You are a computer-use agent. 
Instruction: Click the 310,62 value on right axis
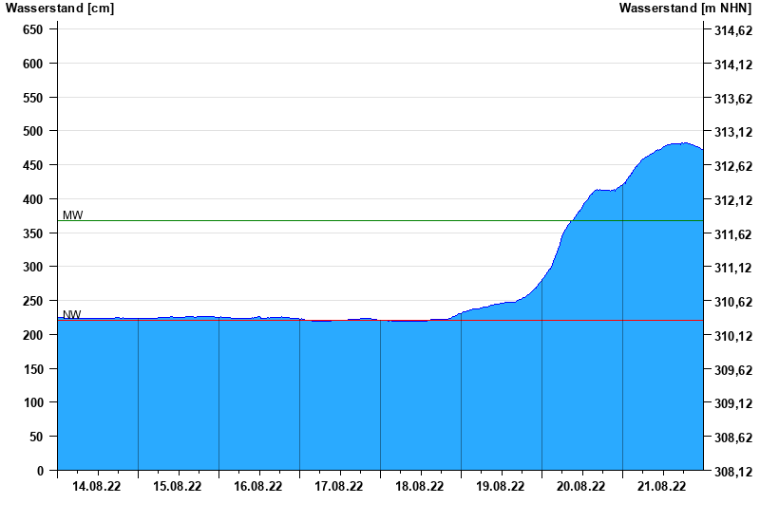(733, 302)
